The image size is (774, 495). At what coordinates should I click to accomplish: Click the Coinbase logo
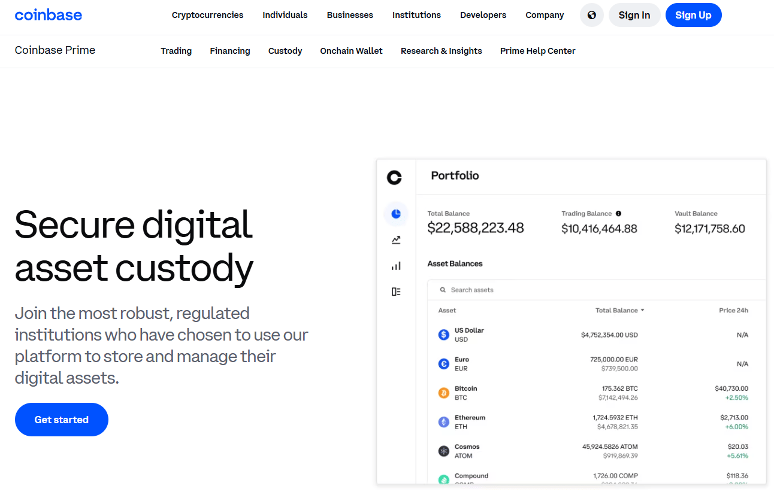49,15
